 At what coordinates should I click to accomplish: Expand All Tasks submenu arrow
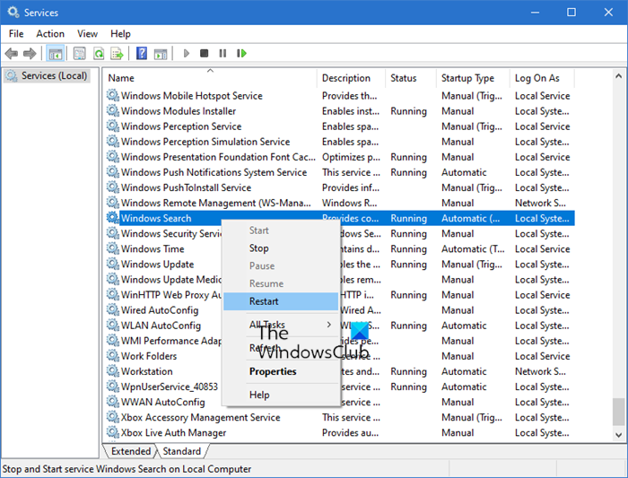click(329, 325)
